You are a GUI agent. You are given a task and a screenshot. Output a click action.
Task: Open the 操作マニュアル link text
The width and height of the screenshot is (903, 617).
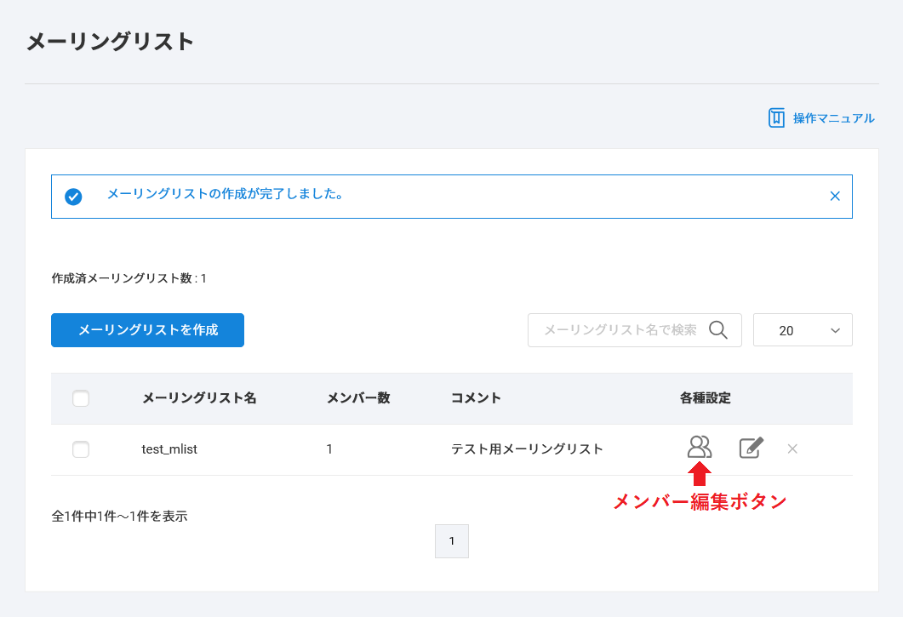click(833, 118)
